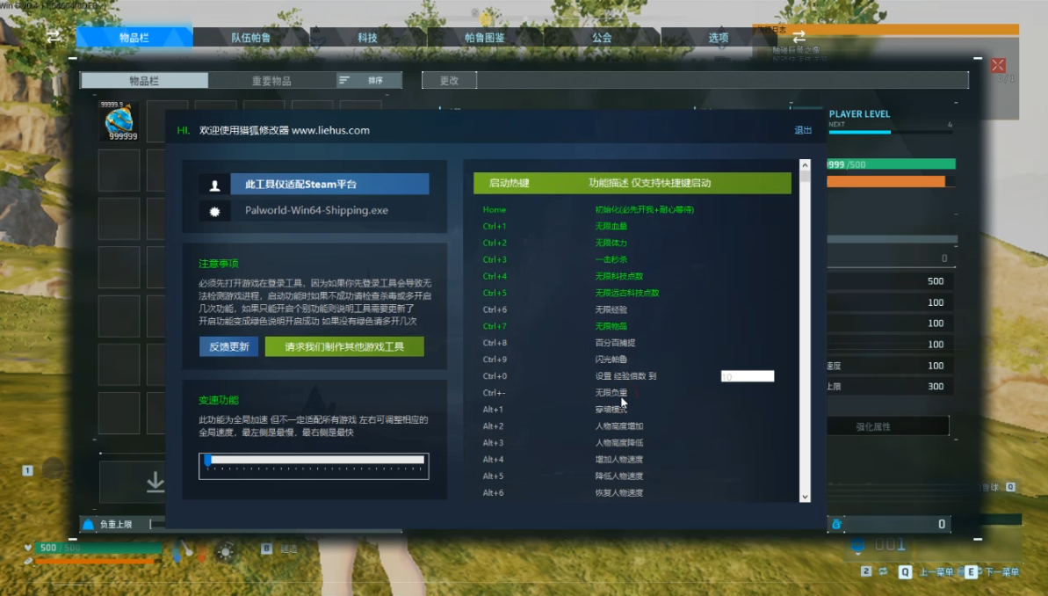Click the 一击秒杀 function text
This screenshot has width=1048, height=596.
[611, 259]
